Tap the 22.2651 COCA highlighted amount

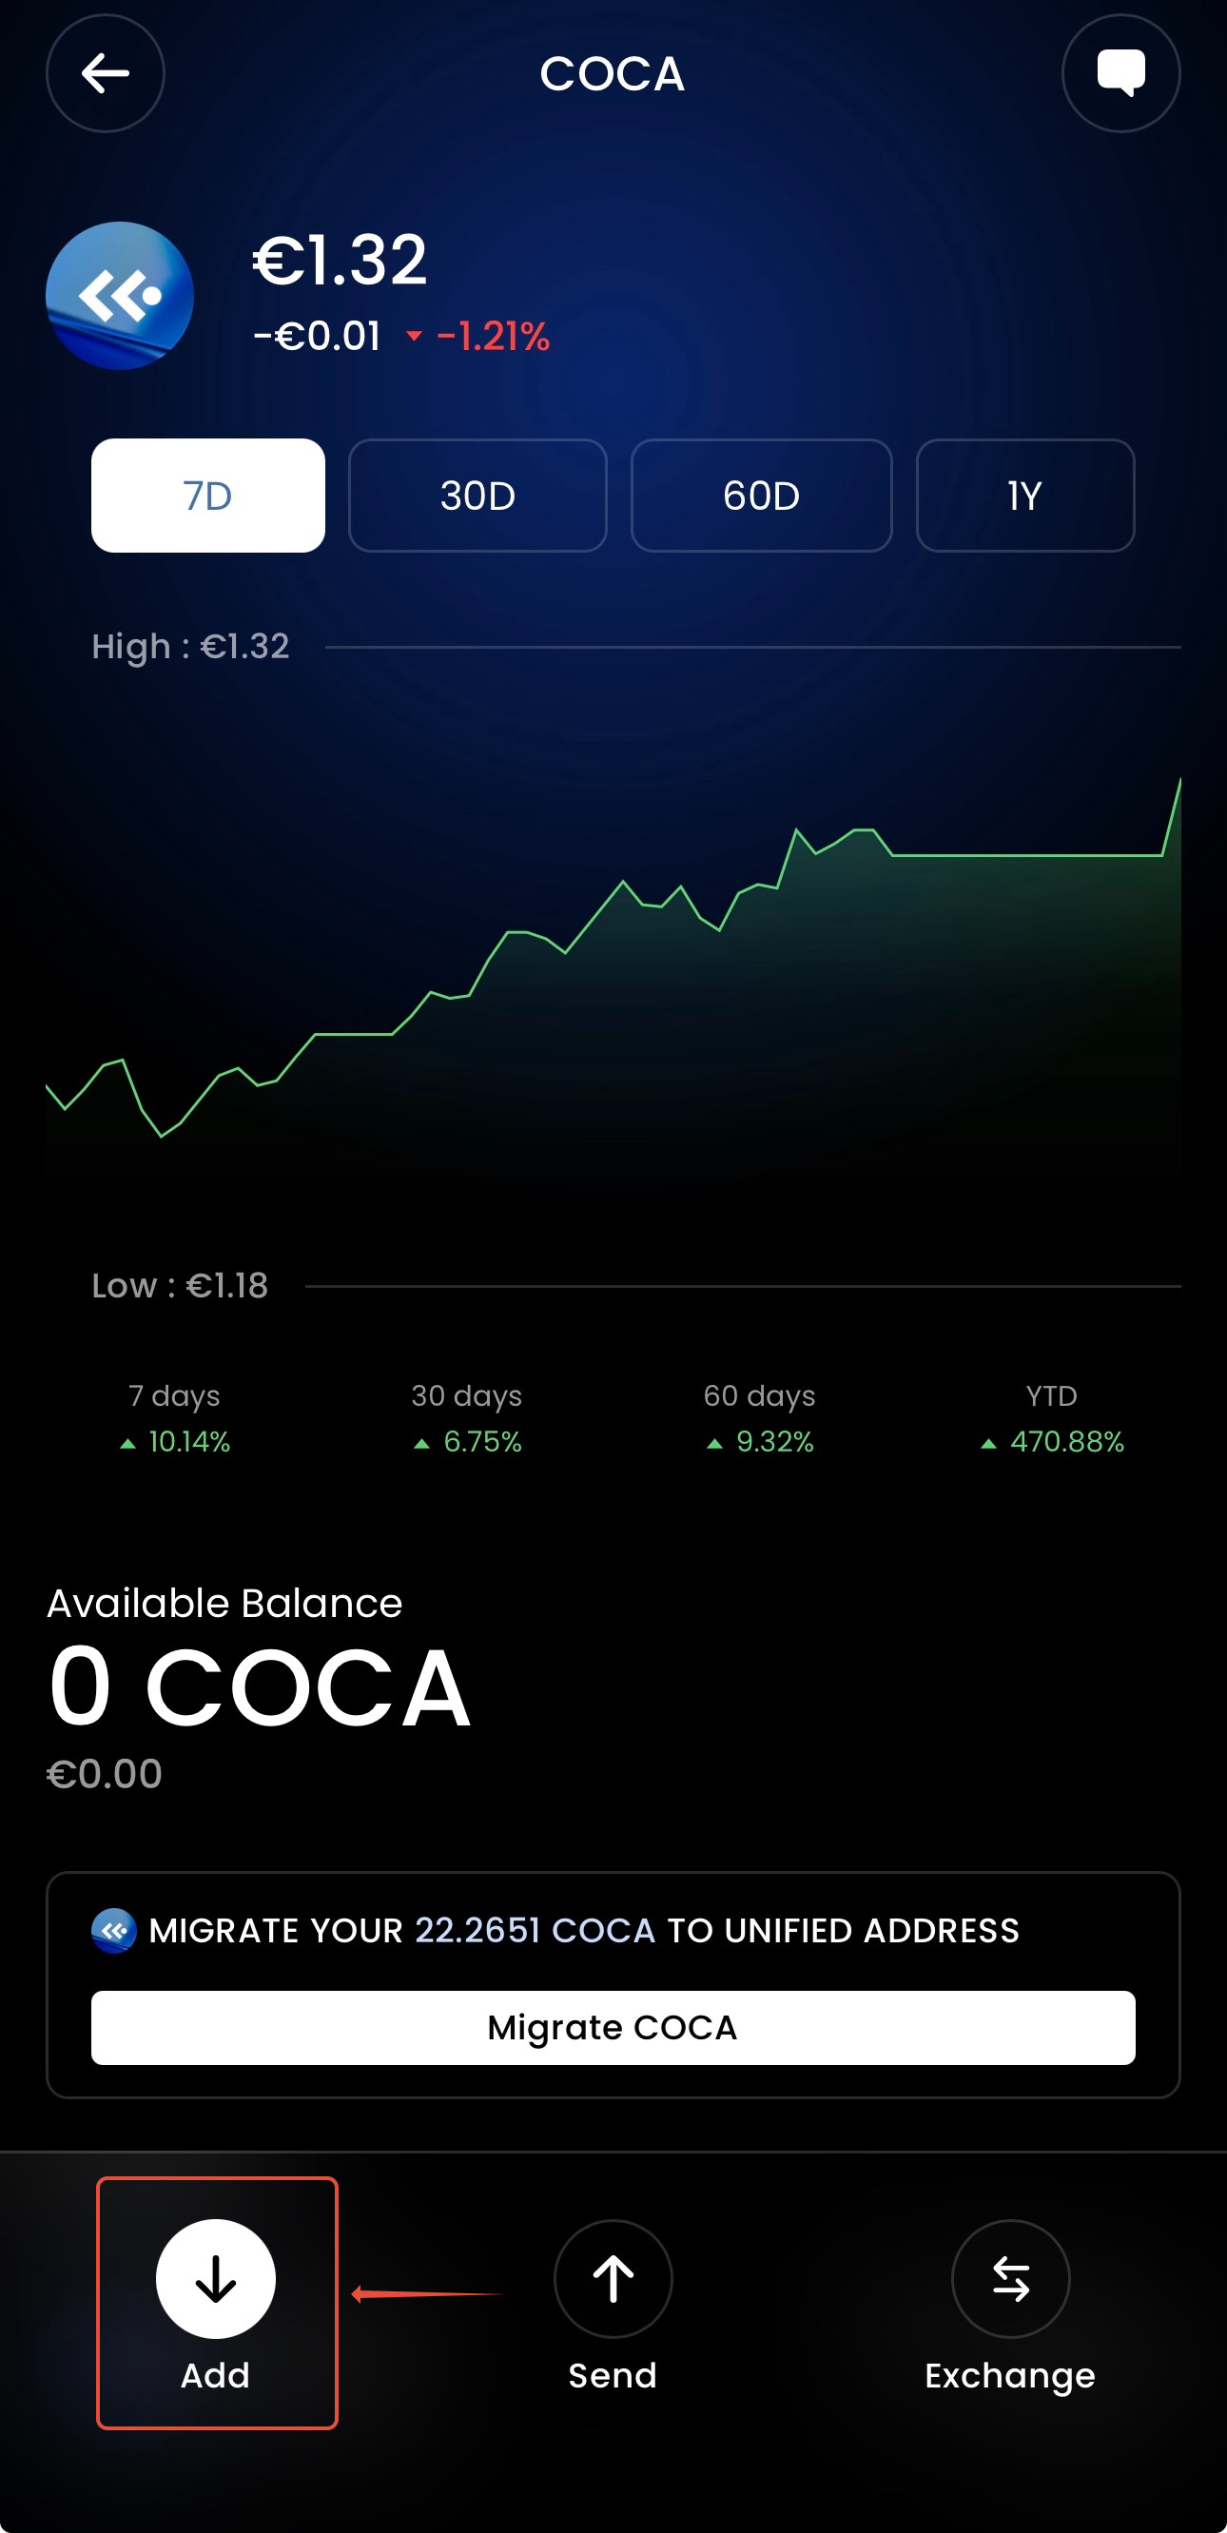tap(535, 1930)
